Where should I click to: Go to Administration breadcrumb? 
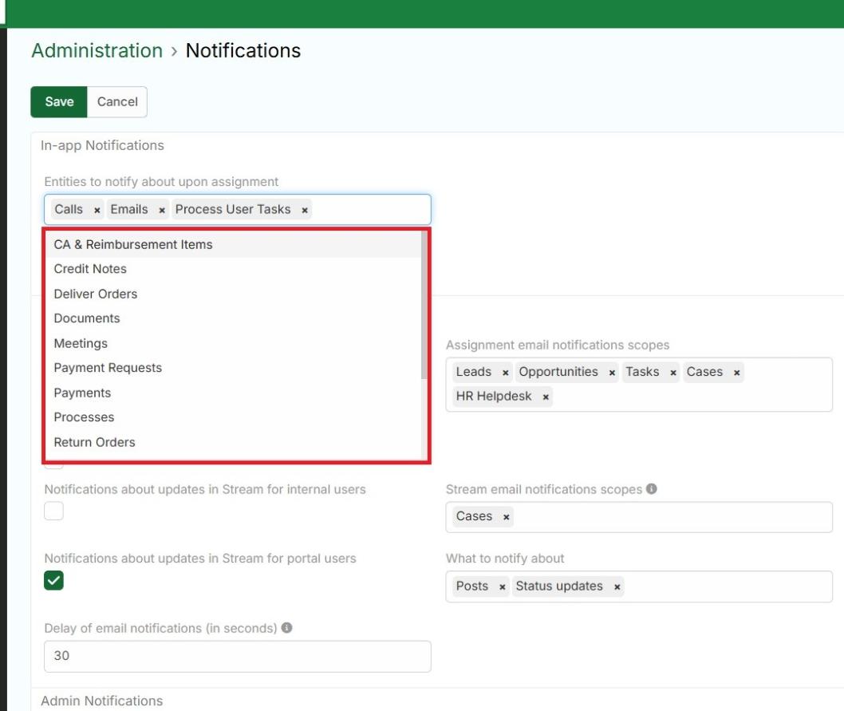97,50
